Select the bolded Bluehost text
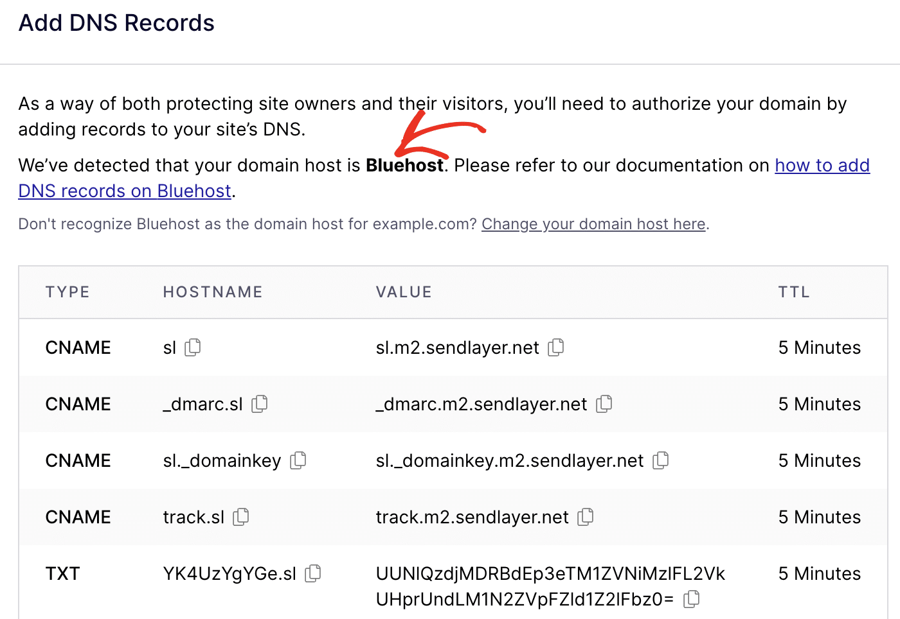 pos(404,165)
